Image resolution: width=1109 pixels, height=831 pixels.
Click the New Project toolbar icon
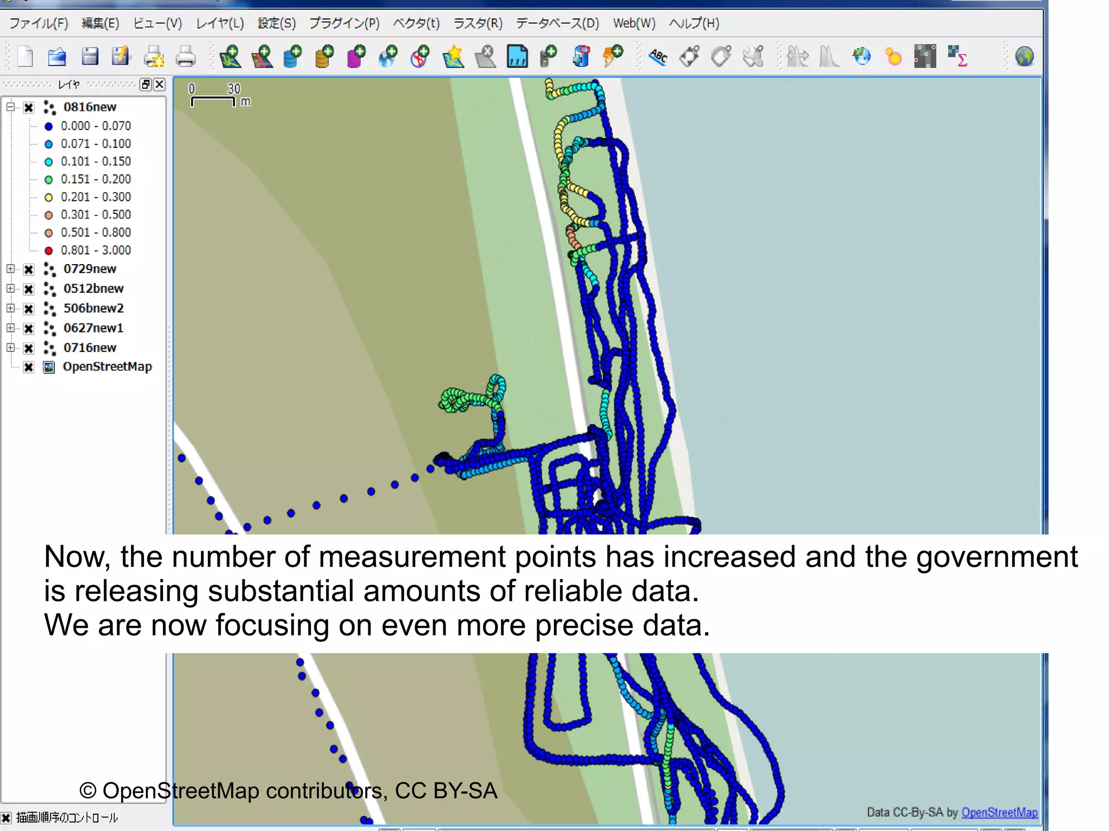25,56
